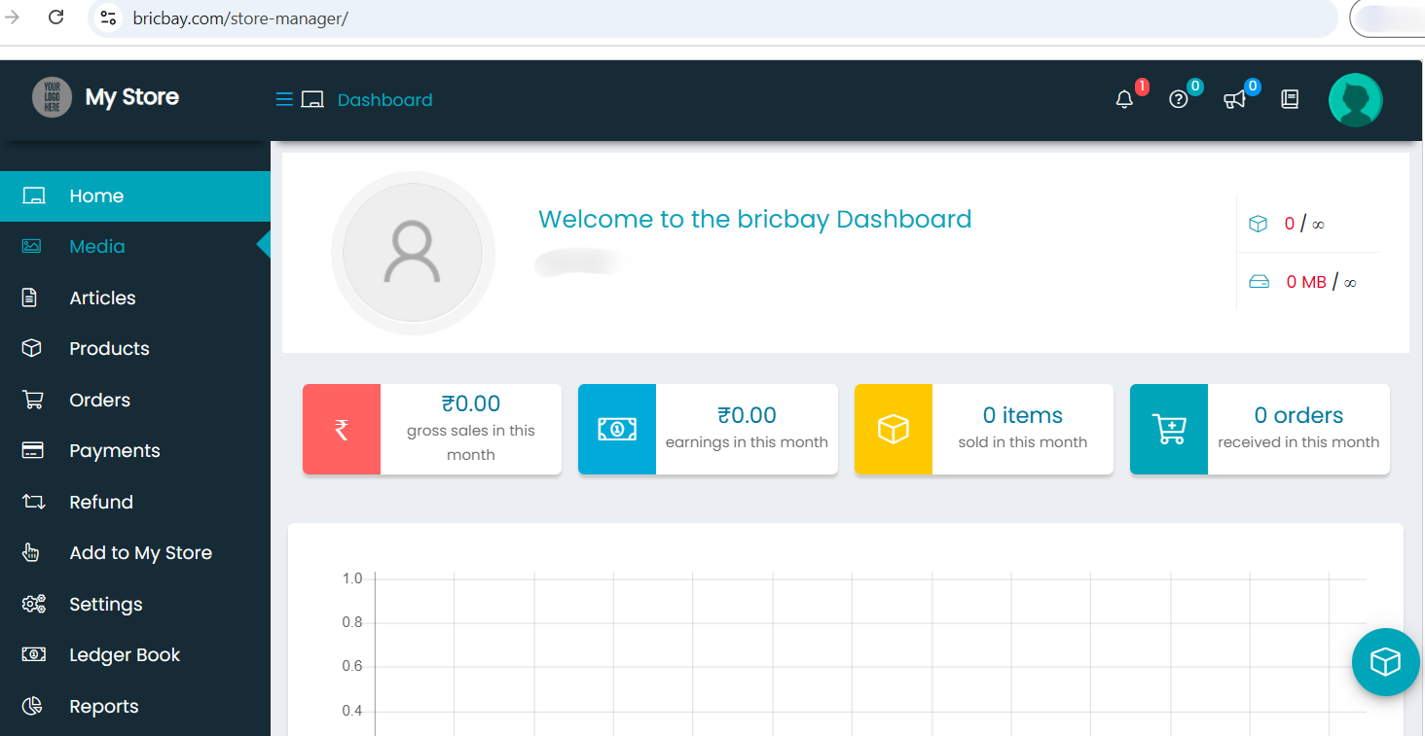Click the teal orders received cart icon
The width and height of the screenshot is (1425, 736).
tap(1168, 429)
